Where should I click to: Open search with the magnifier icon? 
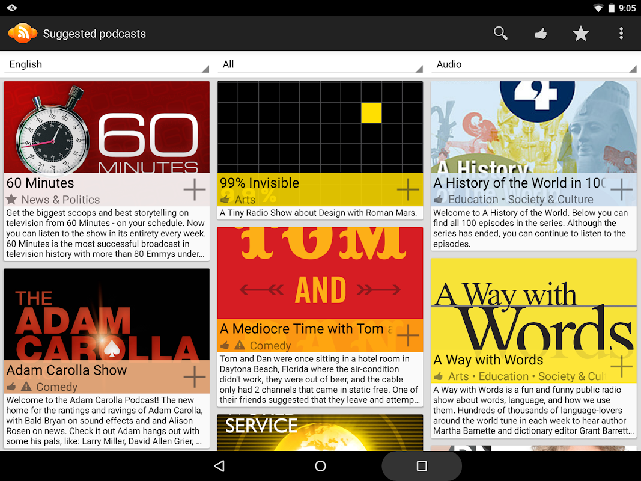pos(500,33)
